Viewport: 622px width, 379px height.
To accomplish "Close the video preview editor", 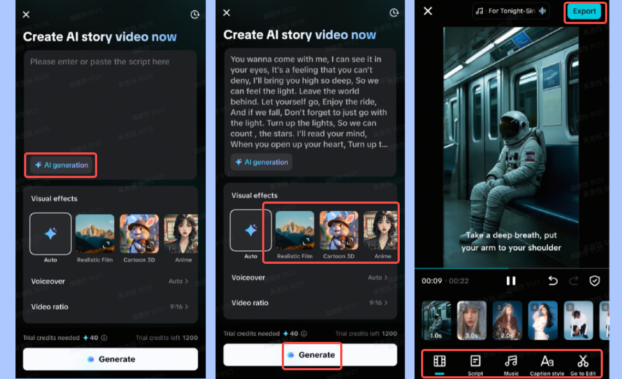I will pos(428,11).
